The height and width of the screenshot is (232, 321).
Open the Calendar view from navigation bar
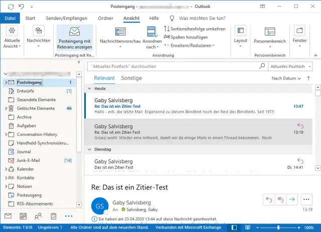pyautogui.click(x=23, y=216)
